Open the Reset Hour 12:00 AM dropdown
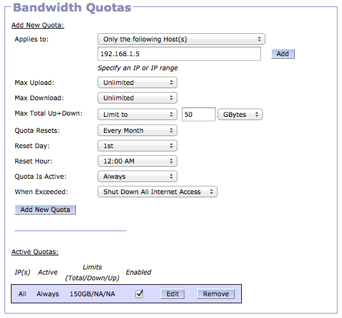 point(137,161)
